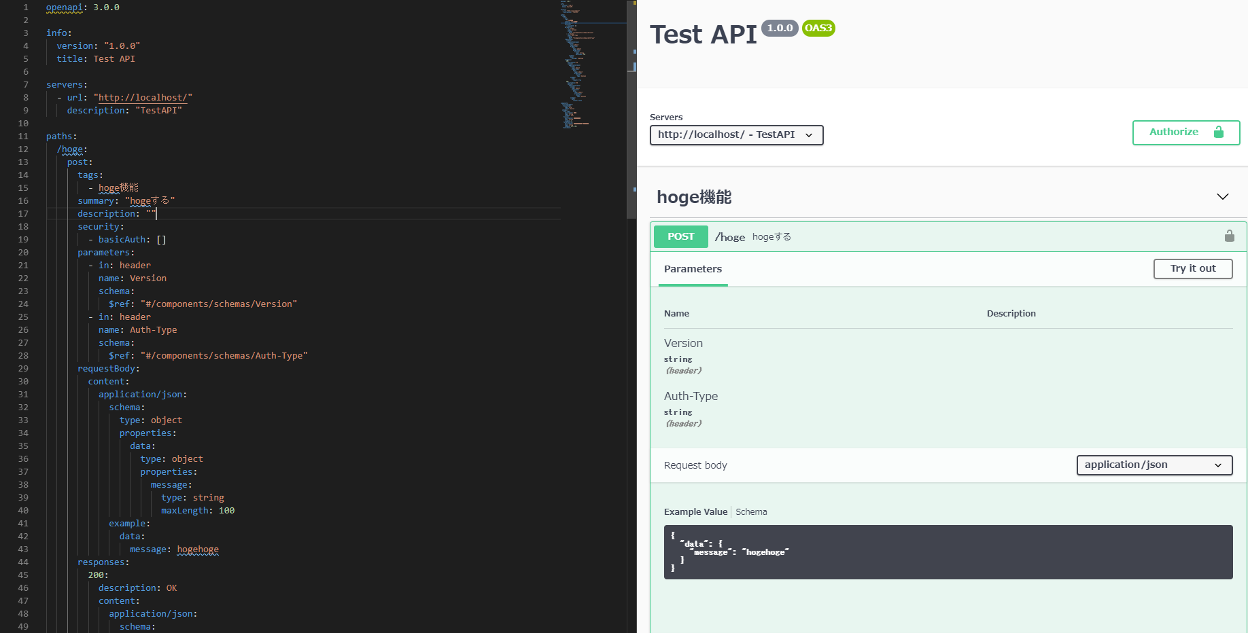
Task: Click the POST method badge
Action: (x=680, y=236)
